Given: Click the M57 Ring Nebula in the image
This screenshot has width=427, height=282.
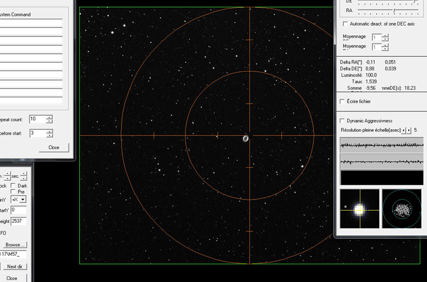Looking at the screenshot, I should (245, 139).
